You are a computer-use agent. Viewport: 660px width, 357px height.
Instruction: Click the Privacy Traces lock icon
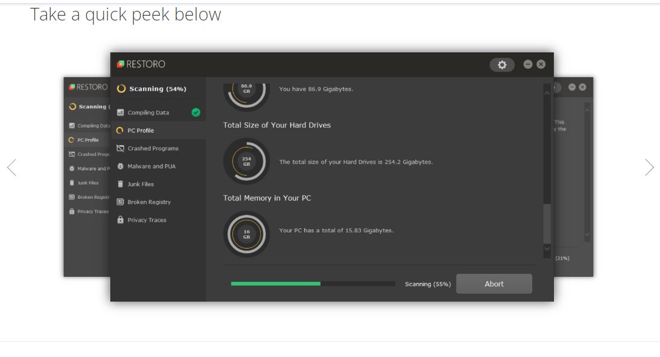tap(121, 220)
